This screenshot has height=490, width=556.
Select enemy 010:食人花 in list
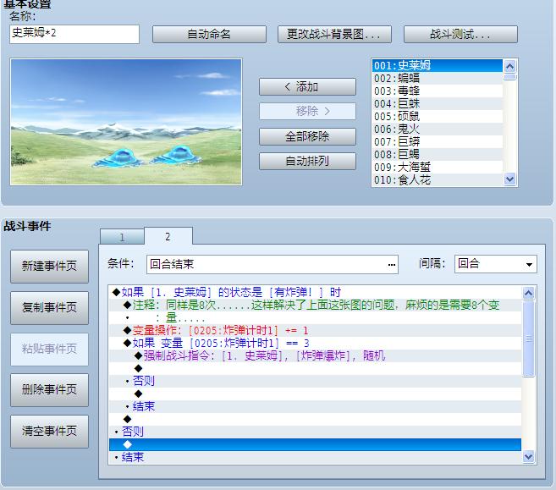(x=438, y=180)
